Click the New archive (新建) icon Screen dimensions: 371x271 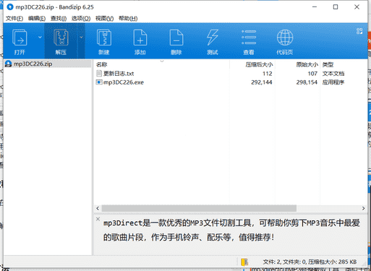pyautogui.click(x=104, y=42)
